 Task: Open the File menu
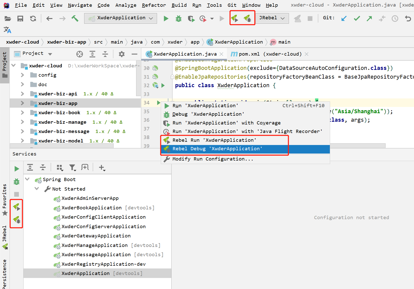(x=21, y=5)
